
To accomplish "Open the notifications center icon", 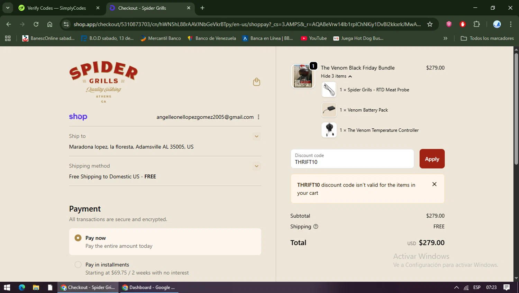I will 507,287.
